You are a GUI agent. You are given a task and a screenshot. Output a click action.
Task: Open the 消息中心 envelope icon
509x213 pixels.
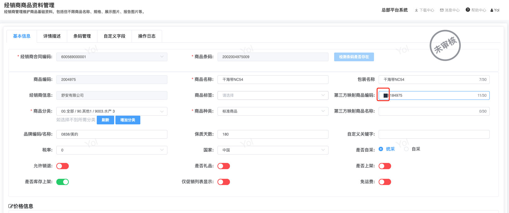[x=442, y=10]
